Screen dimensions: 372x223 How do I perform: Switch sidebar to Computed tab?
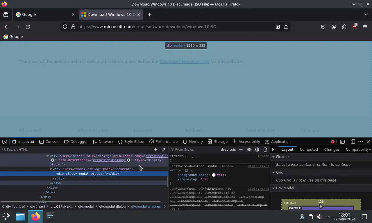click(x=309, y=150)
